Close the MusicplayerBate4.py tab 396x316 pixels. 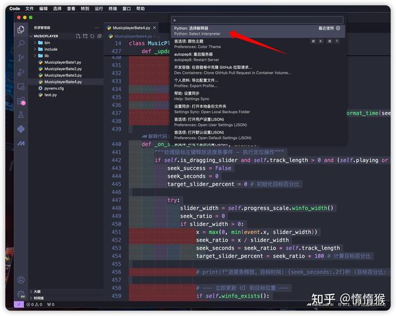(x=154, y=28)
